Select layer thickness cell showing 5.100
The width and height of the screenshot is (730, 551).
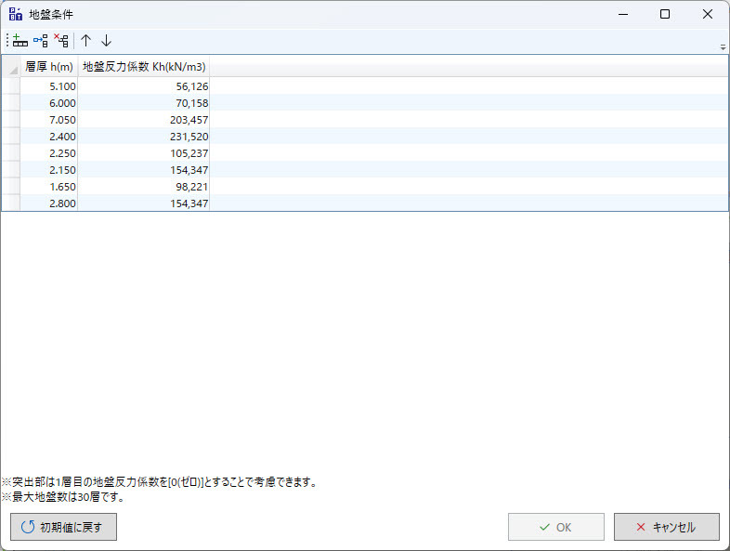tap(49, 86)
